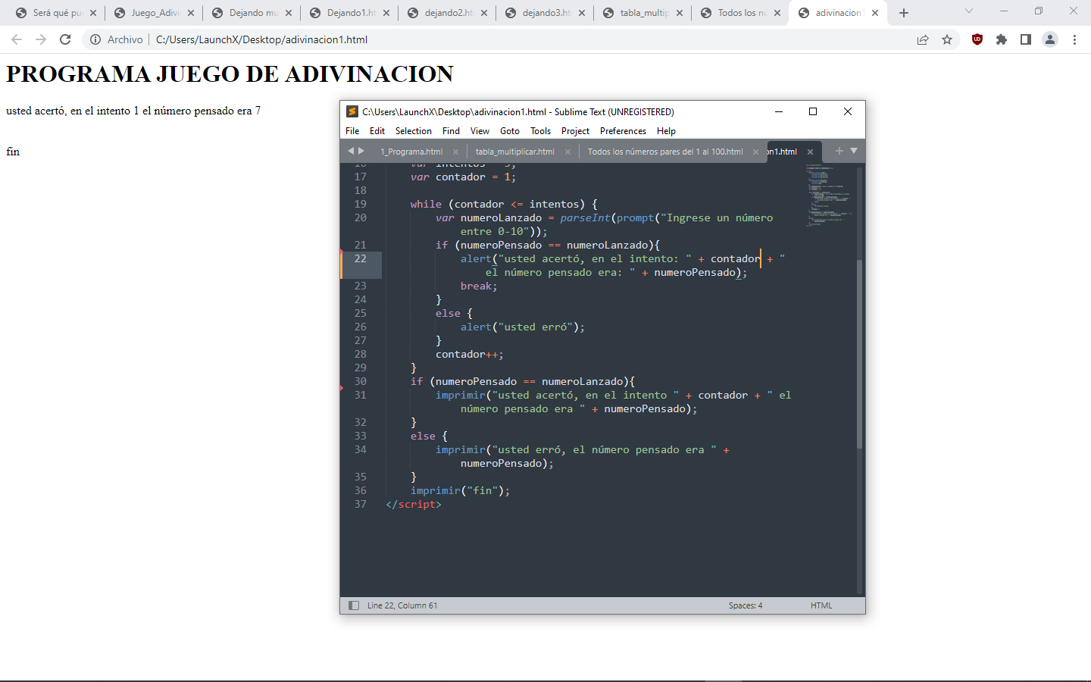Screen dimensions: 1091x682
Task: Expand Chrome's tab search chevron
Action: click(x=968, y=11)
